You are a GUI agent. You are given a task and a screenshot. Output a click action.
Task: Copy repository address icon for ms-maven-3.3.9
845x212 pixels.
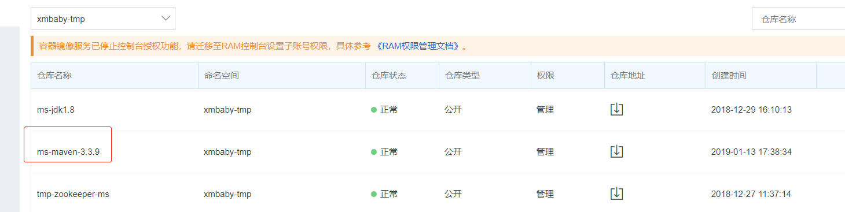tap(617, 151)
